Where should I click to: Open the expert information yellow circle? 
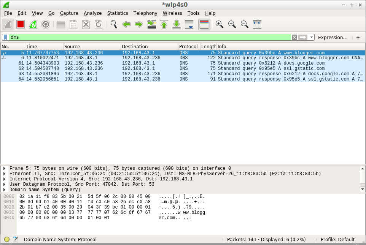point(7,239)
